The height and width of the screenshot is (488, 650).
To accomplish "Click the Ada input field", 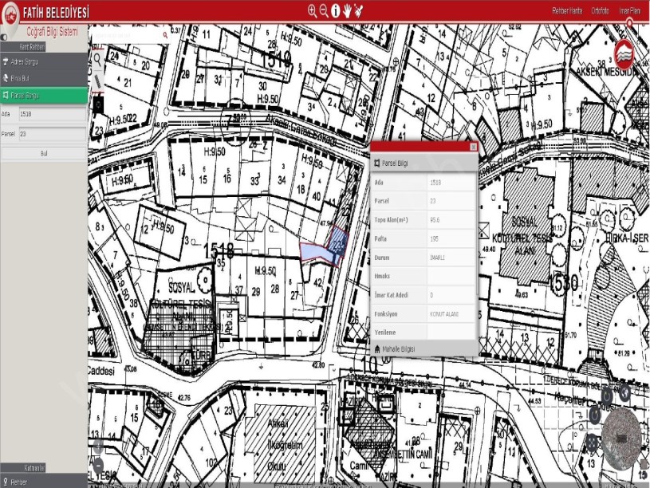I will [x=51, y=114].
